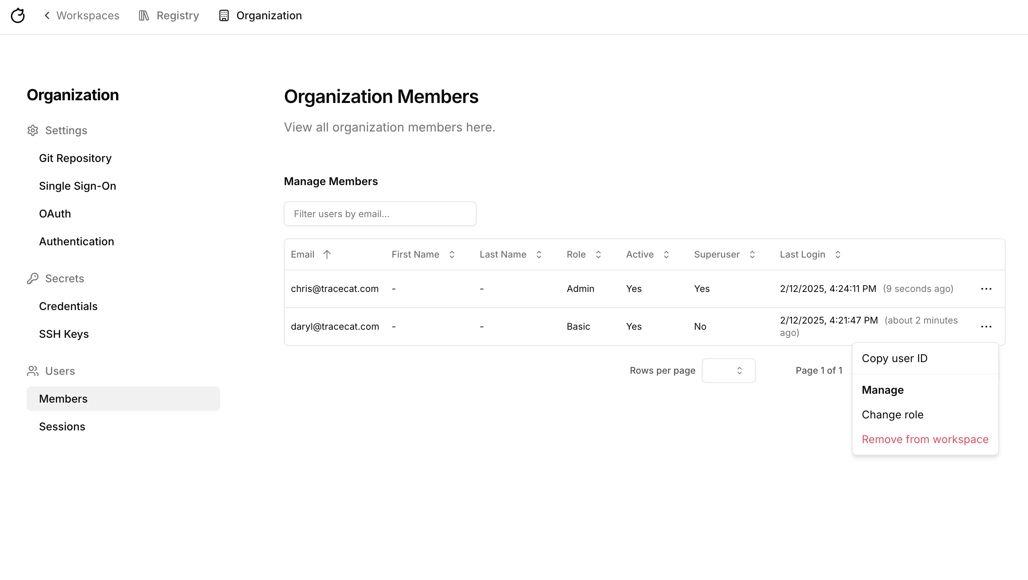The height and width of the screenshot is (580, 1028).
Task: Click the Settings gear icon
Action: (x=33, y=130)
